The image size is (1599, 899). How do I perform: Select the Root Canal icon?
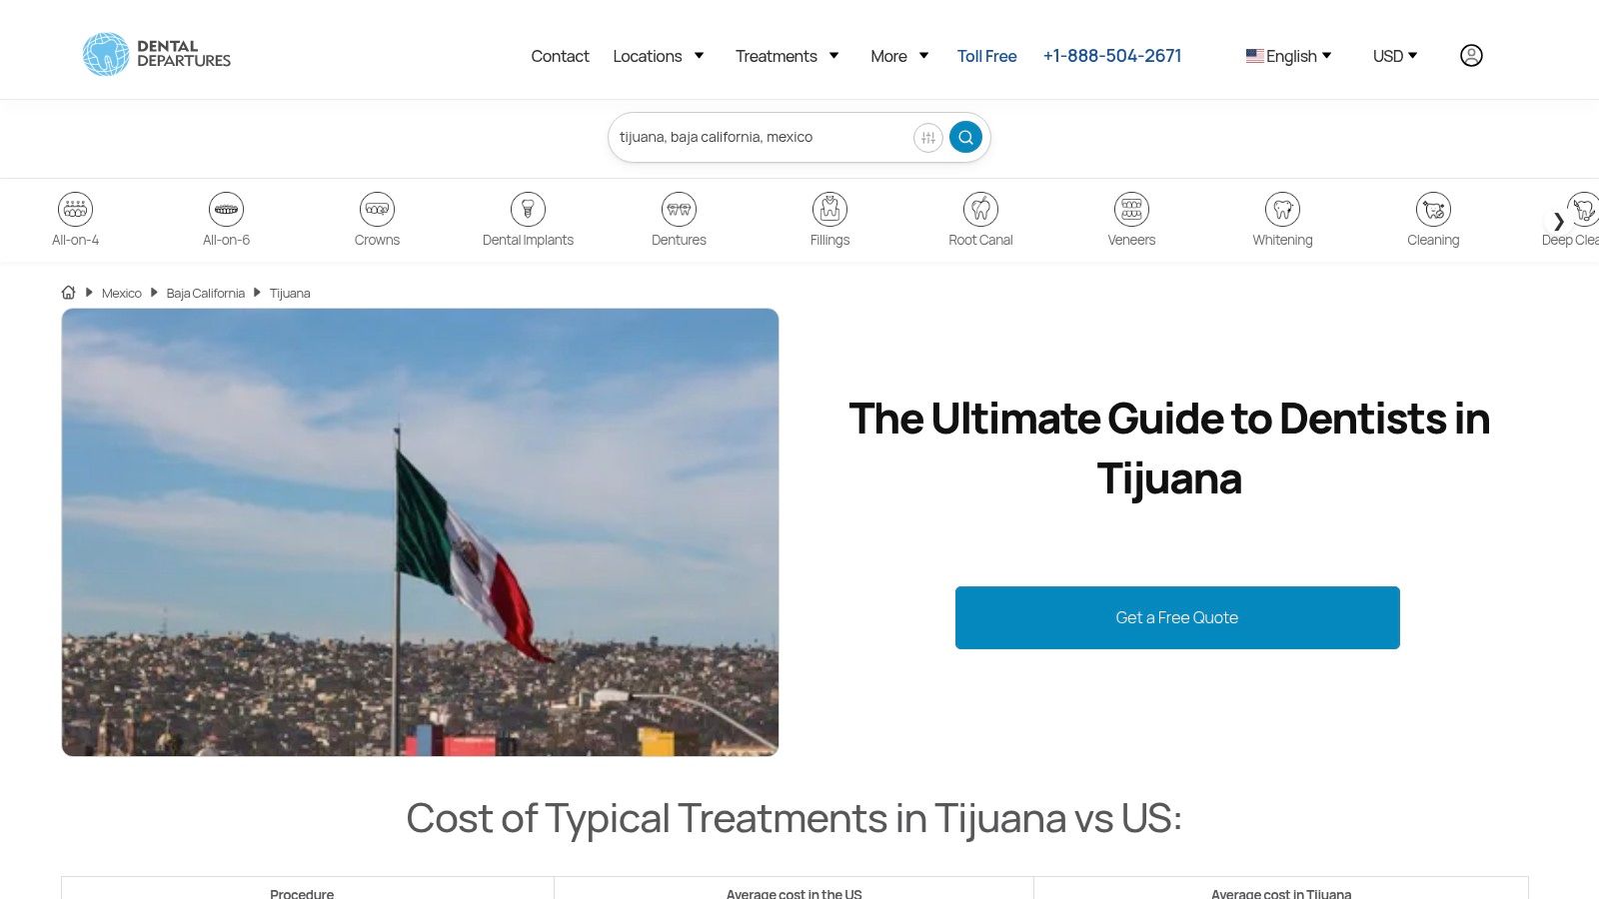click(980, 210)
